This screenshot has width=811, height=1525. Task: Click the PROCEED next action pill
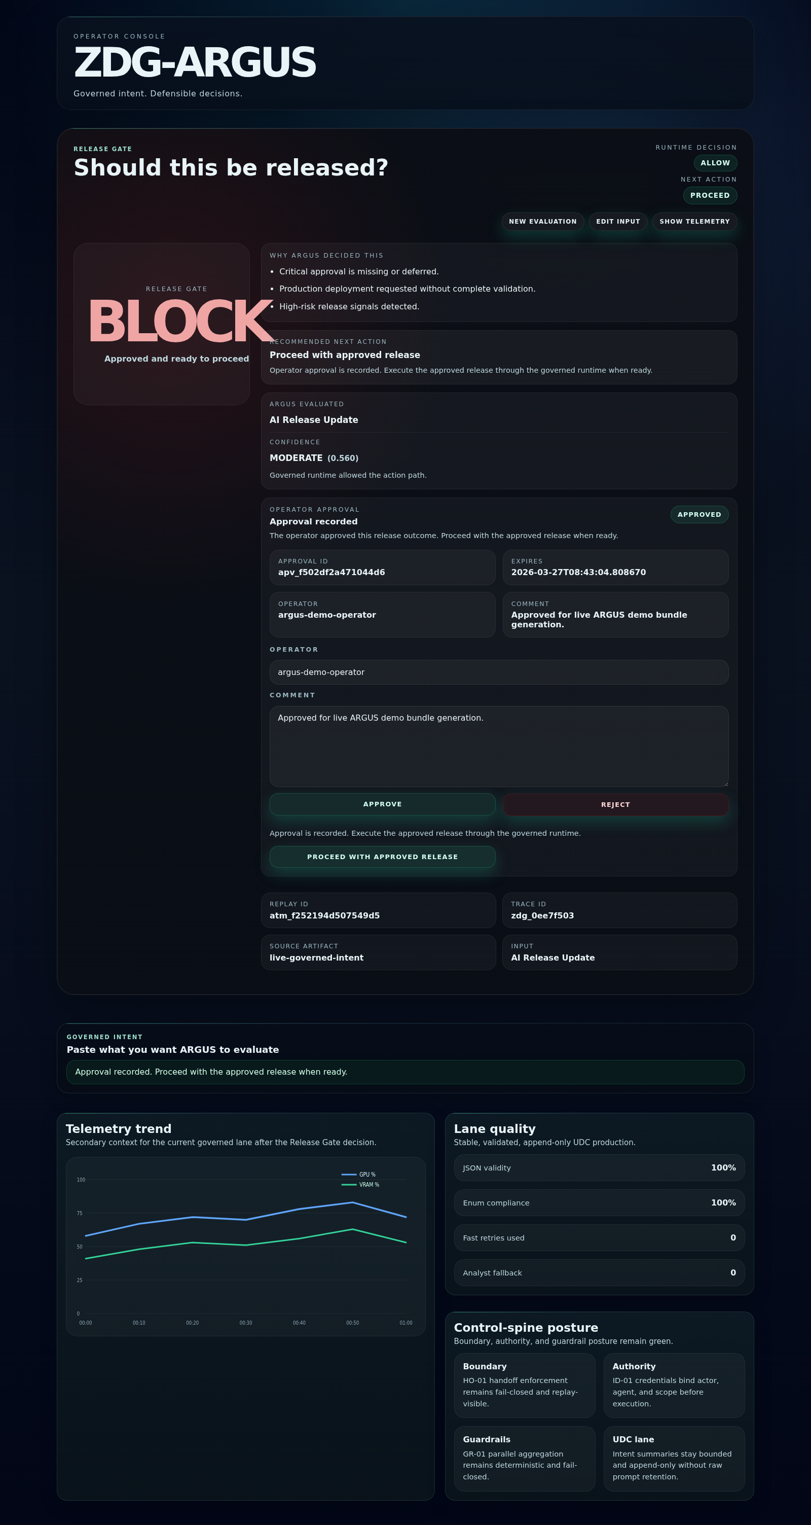pyautogui.click(x=710, y=195)
